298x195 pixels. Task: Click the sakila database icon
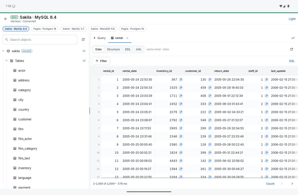pos(8,51)
